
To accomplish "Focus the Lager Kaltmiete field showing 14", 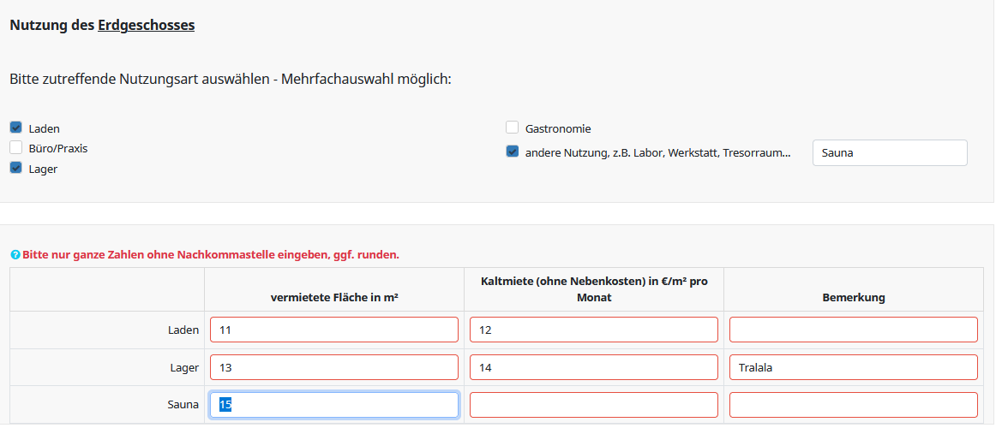I will [x=593, y=367].
